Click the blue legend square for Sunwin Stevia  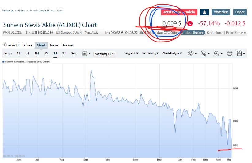click(3, 62)
